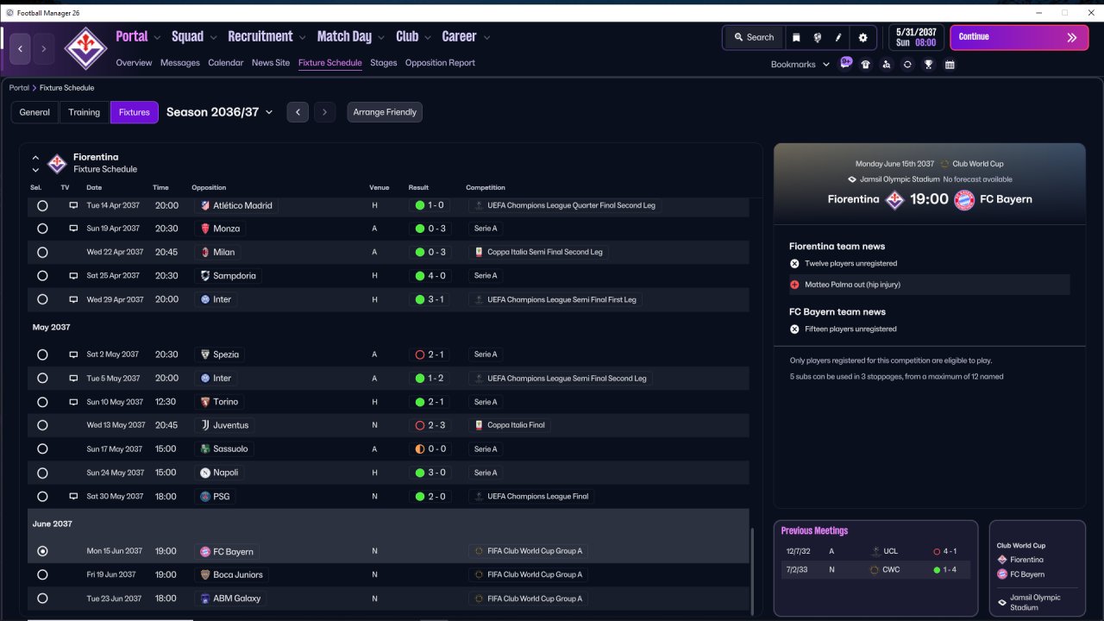Open the Stages tab
Viewport: 1104px width, 621px height.
click(384, 63)
